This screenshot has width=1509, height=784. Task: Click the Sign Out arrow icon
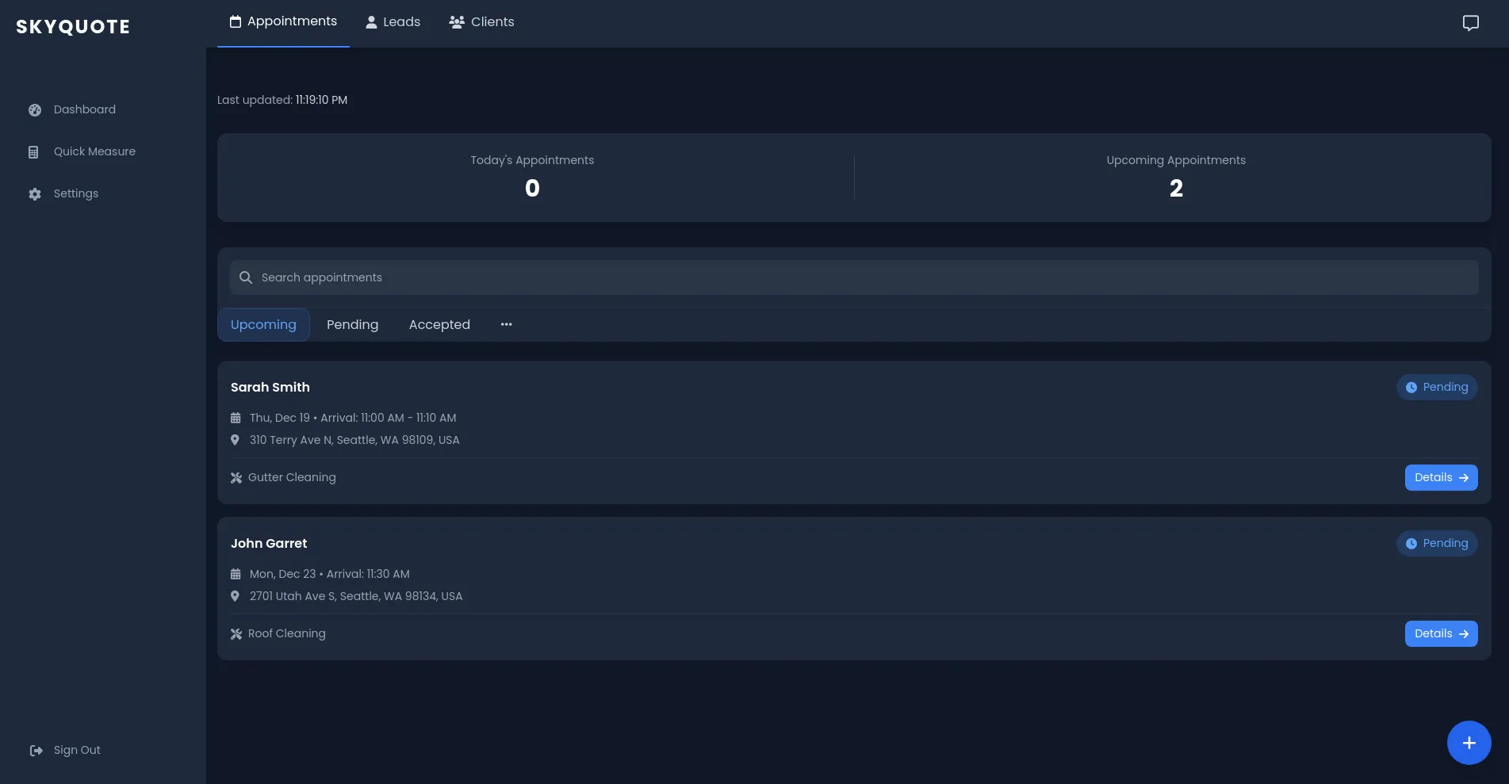36,751
